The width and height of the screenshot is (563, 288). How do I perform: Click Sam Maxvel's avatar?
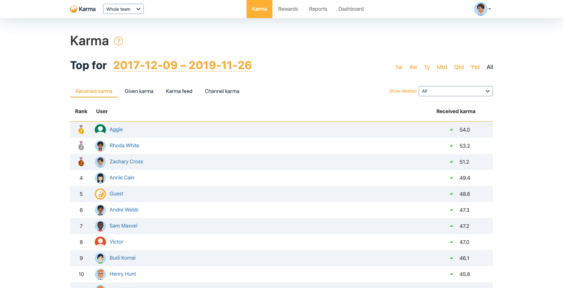tap(100, 226)
